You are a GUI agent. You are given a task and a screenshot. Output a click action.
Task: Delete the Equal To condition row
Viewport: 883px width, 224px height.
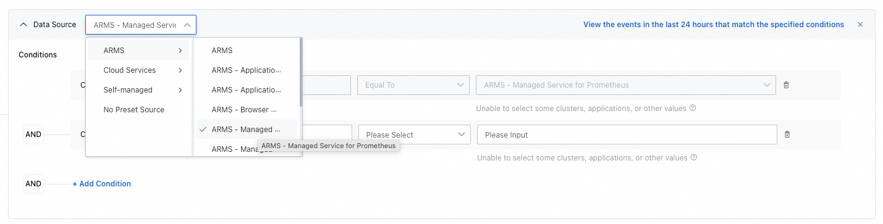coord(786,85)
